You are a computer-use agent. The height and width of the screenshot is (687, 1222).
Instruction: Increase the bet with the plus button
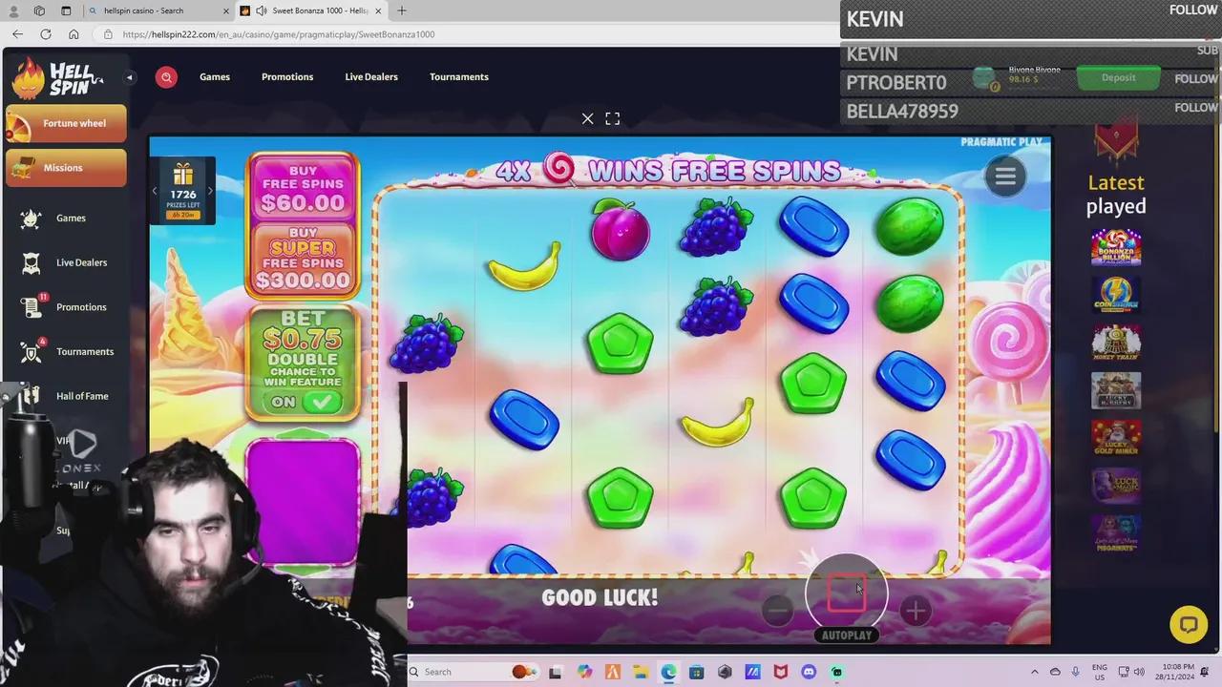(916, 611)
